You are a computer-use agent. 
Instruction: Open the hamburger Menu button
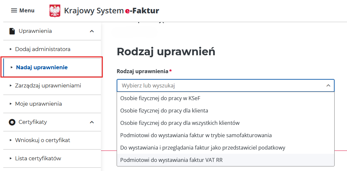coord(23,10)
